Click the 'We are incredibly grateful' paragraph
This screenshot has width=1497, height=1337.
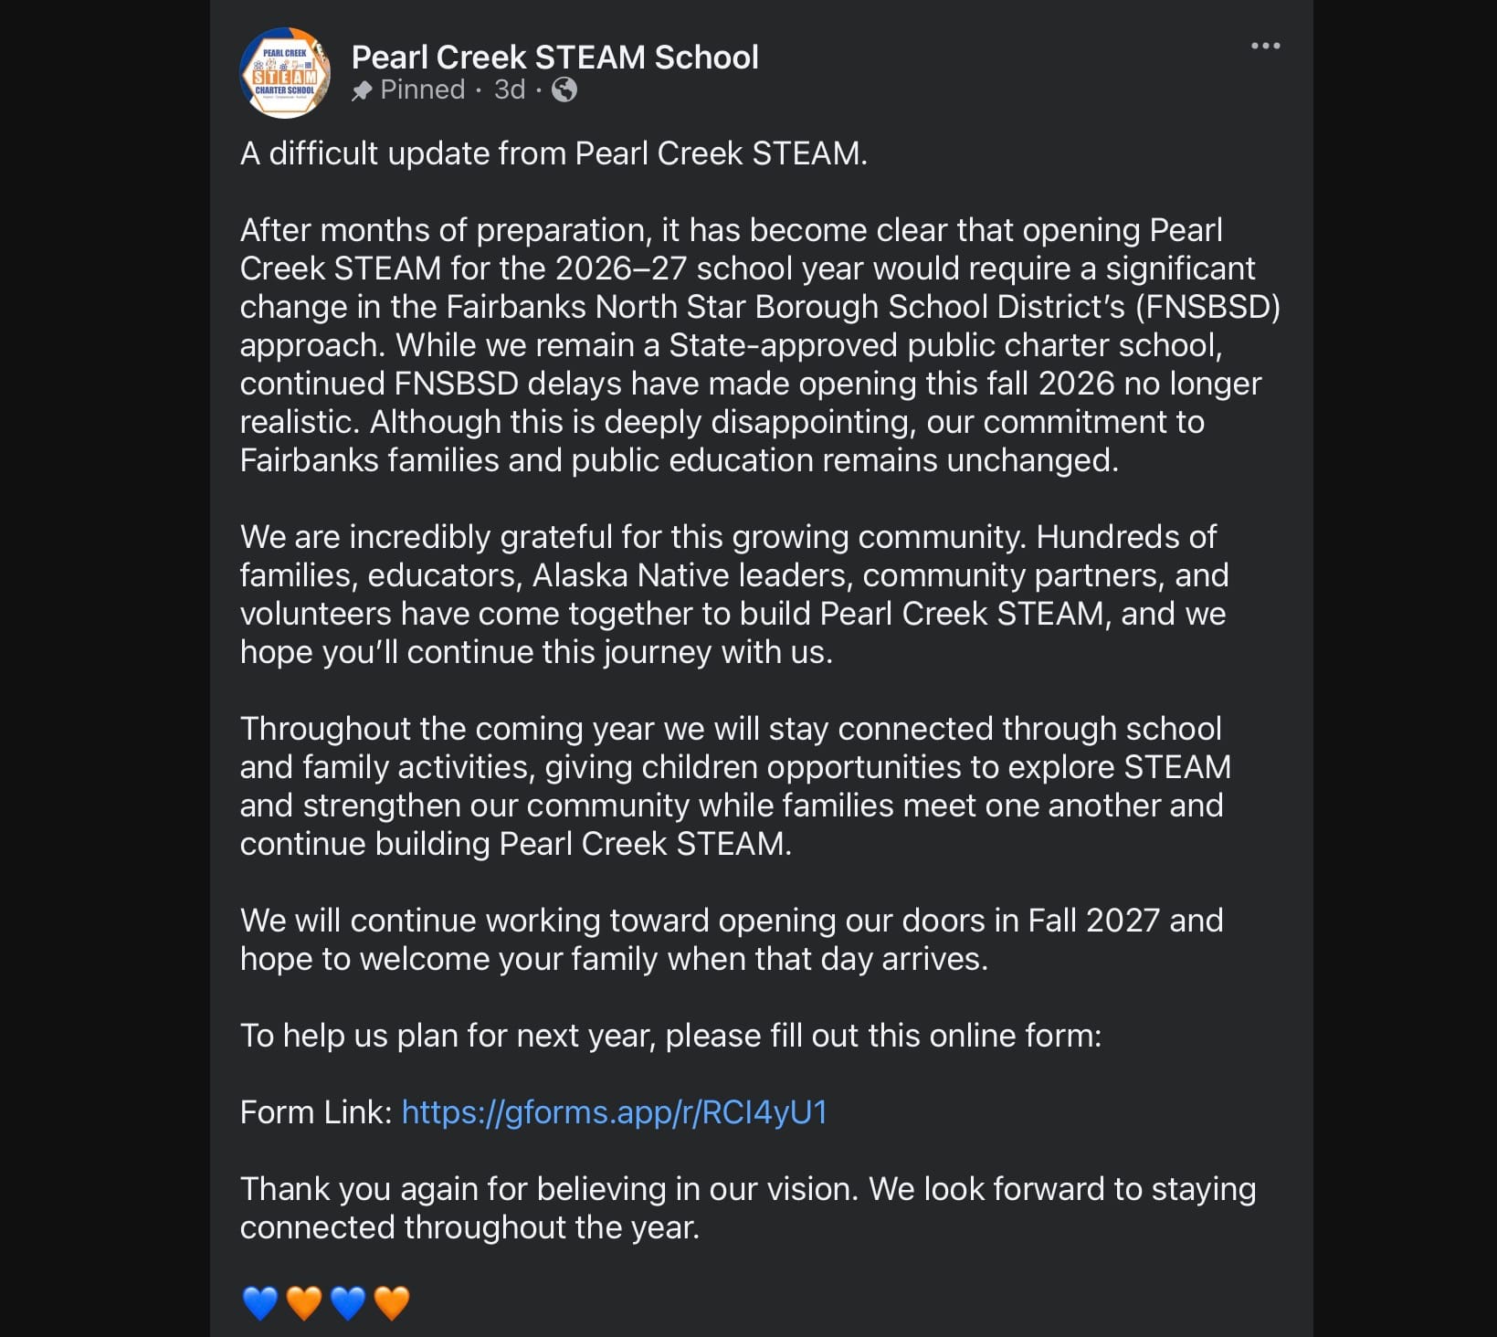coord(734,595)
